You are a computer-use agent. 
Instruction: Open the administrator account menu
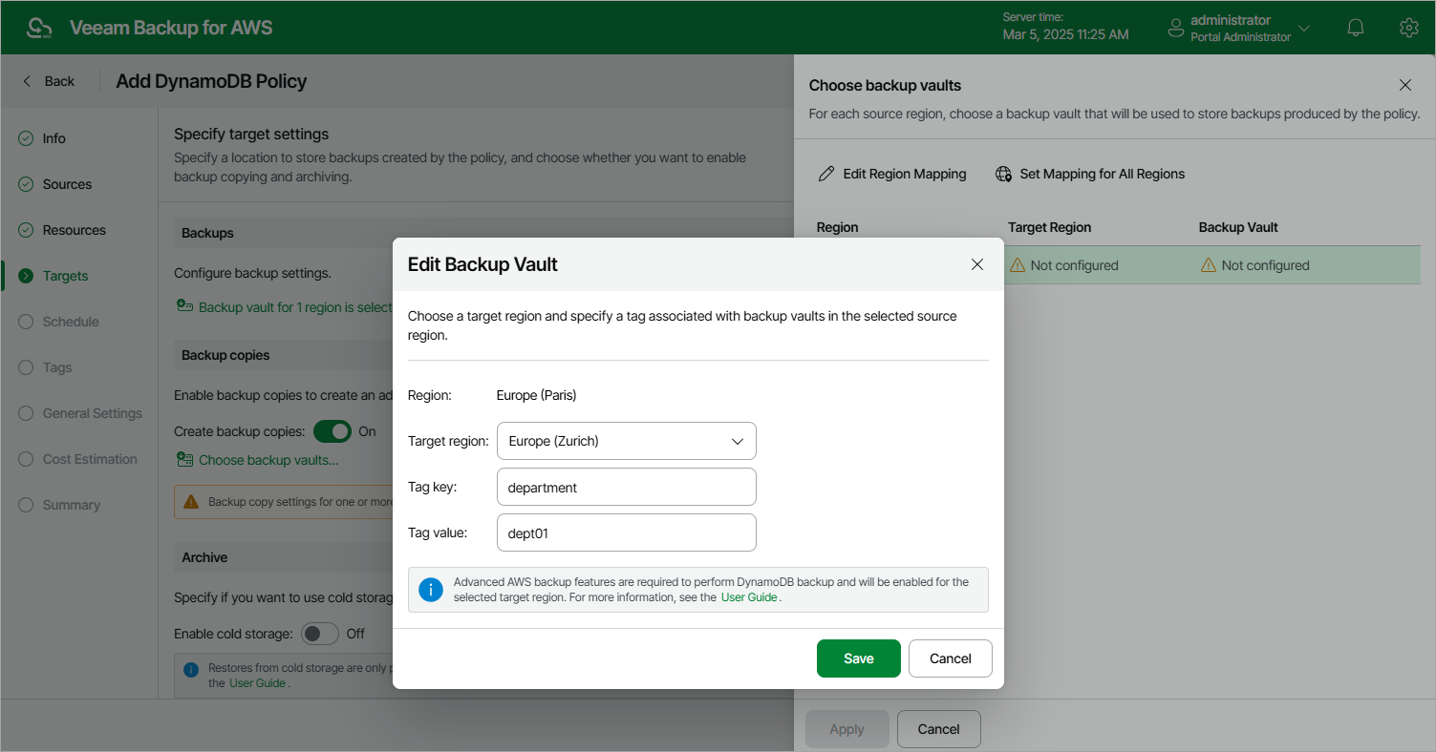(1240, 28)
